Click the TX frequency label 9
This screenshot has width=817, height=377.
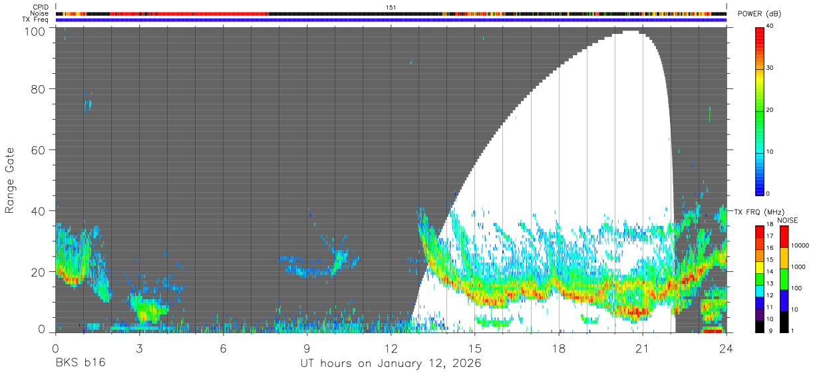(770, 331)
